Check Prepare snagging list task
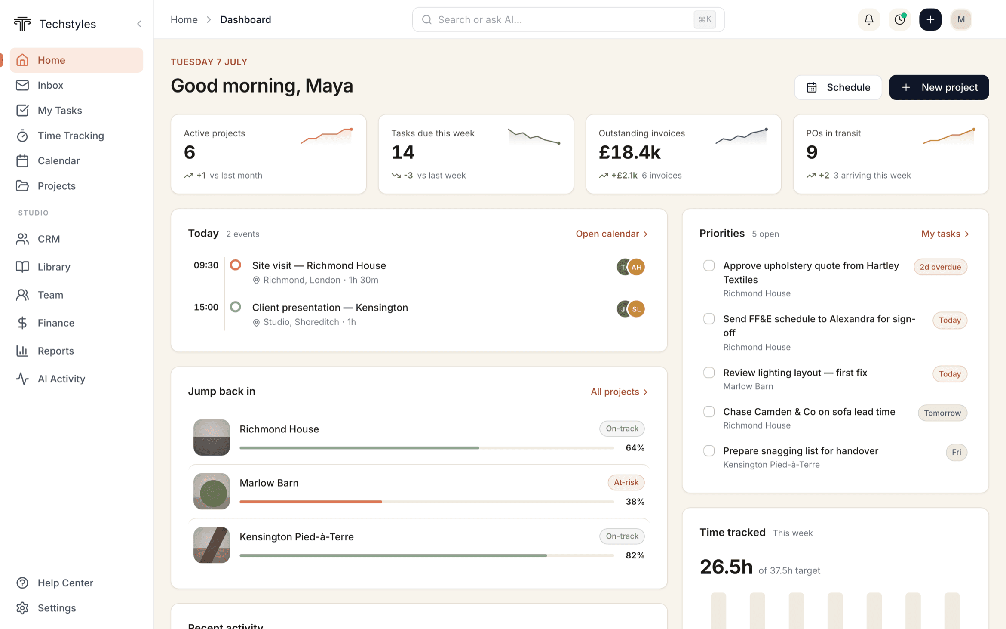 coord(709,451)
